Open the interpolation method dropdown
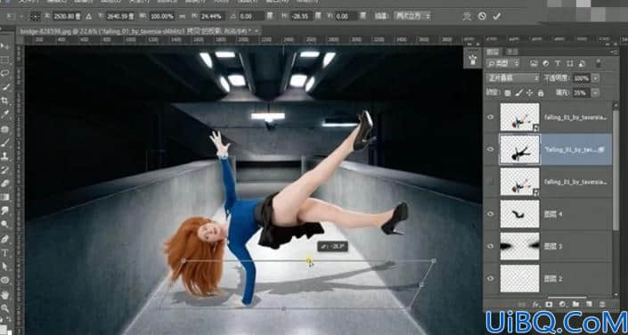Image resolution: width=628 pixels, height=335 pixels. click(x=412, y=16)
